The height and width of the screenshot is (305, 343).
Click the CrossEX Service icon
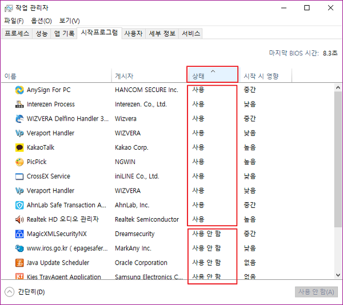point(19,176)
